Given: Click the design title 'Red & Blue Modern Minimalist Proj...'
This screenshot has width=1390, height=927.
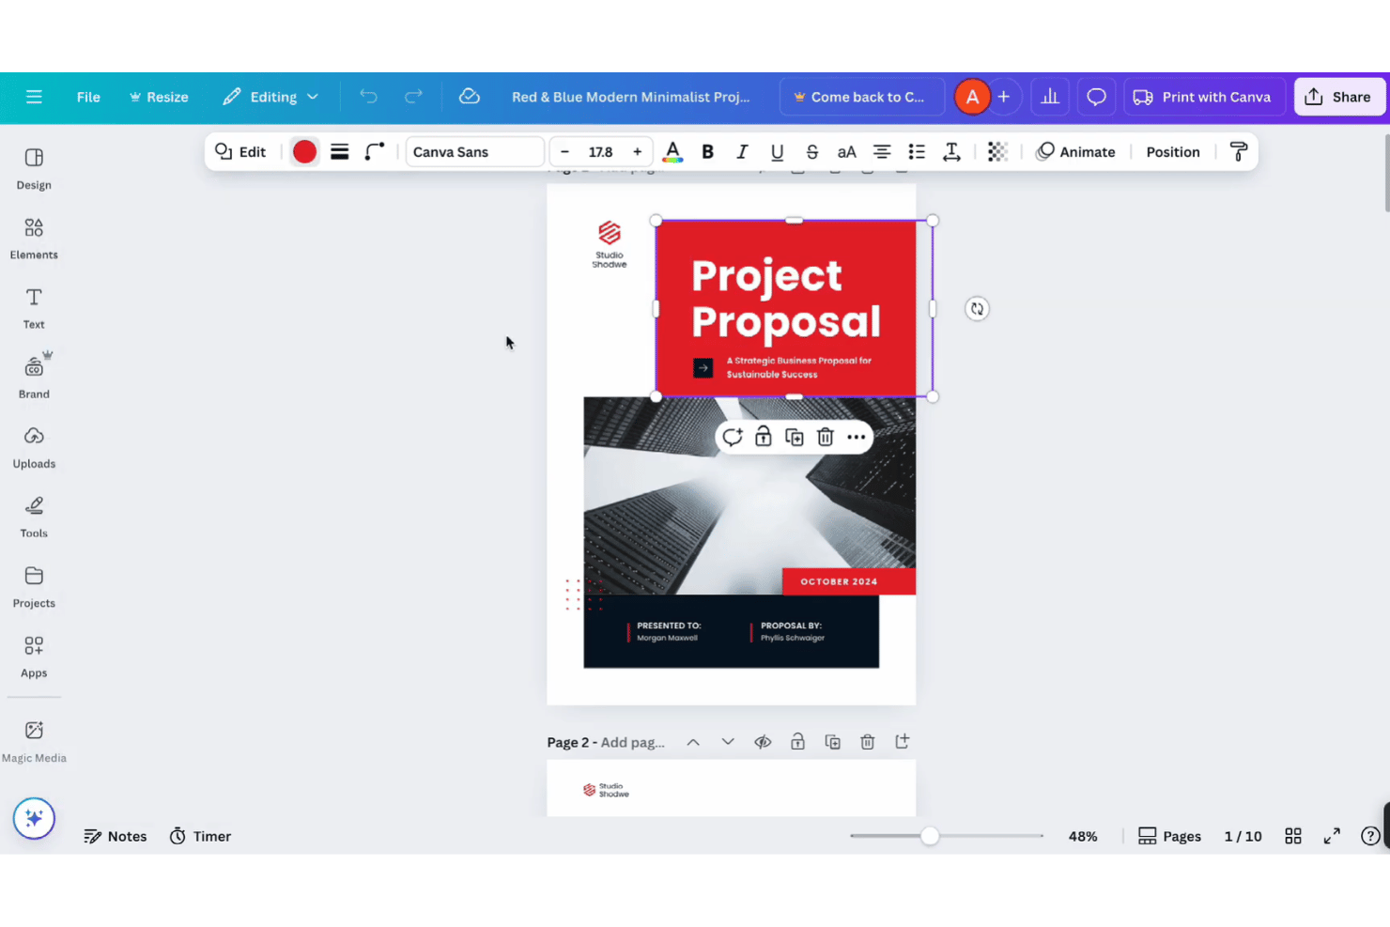Looking at the screenshot, I should coord(630,97).
